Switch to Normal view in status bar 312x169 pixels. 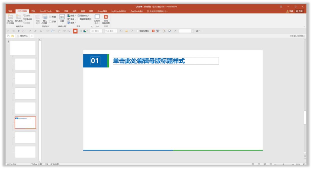pyautogui.click(x=253, y=164)
